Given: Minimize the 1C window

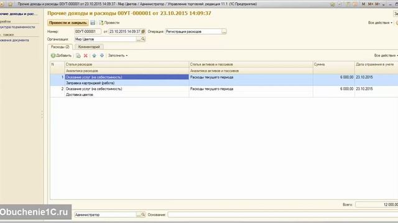Looking at the screenshot, I should tap(391, 4).
